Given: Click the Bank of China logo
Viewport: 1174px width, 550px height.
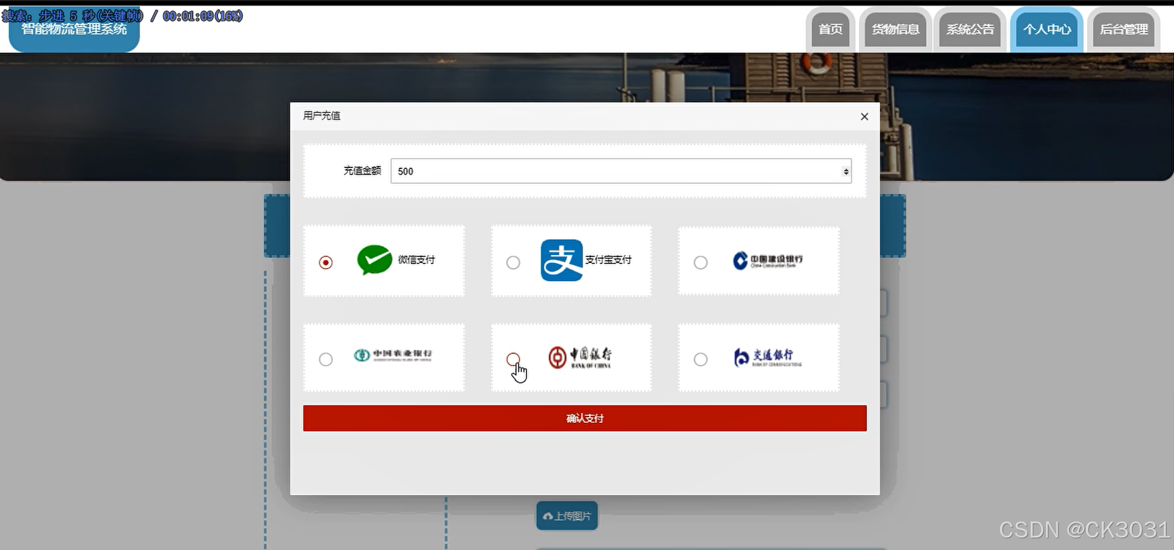Looking at the screenshot, I should coord(580,357).
